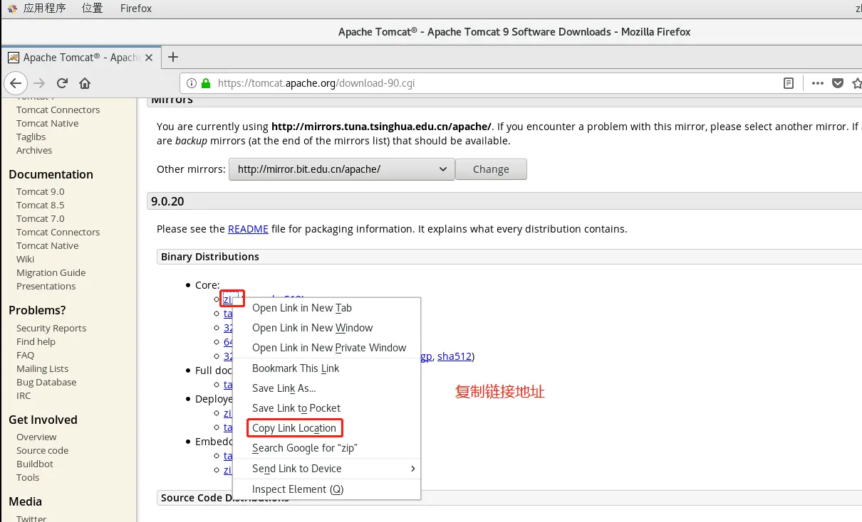Open the Twitter link under Media
The height and width of the screenshot is (522, 862).
click(31, 518)
